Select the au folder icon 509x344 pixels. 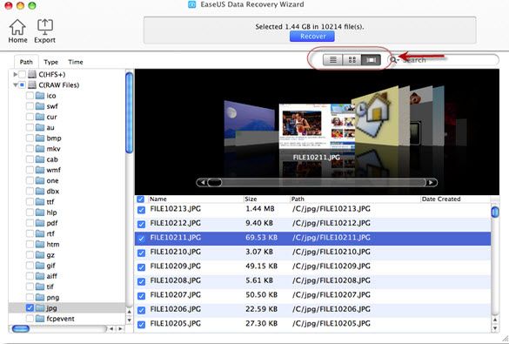coord(40,127)
